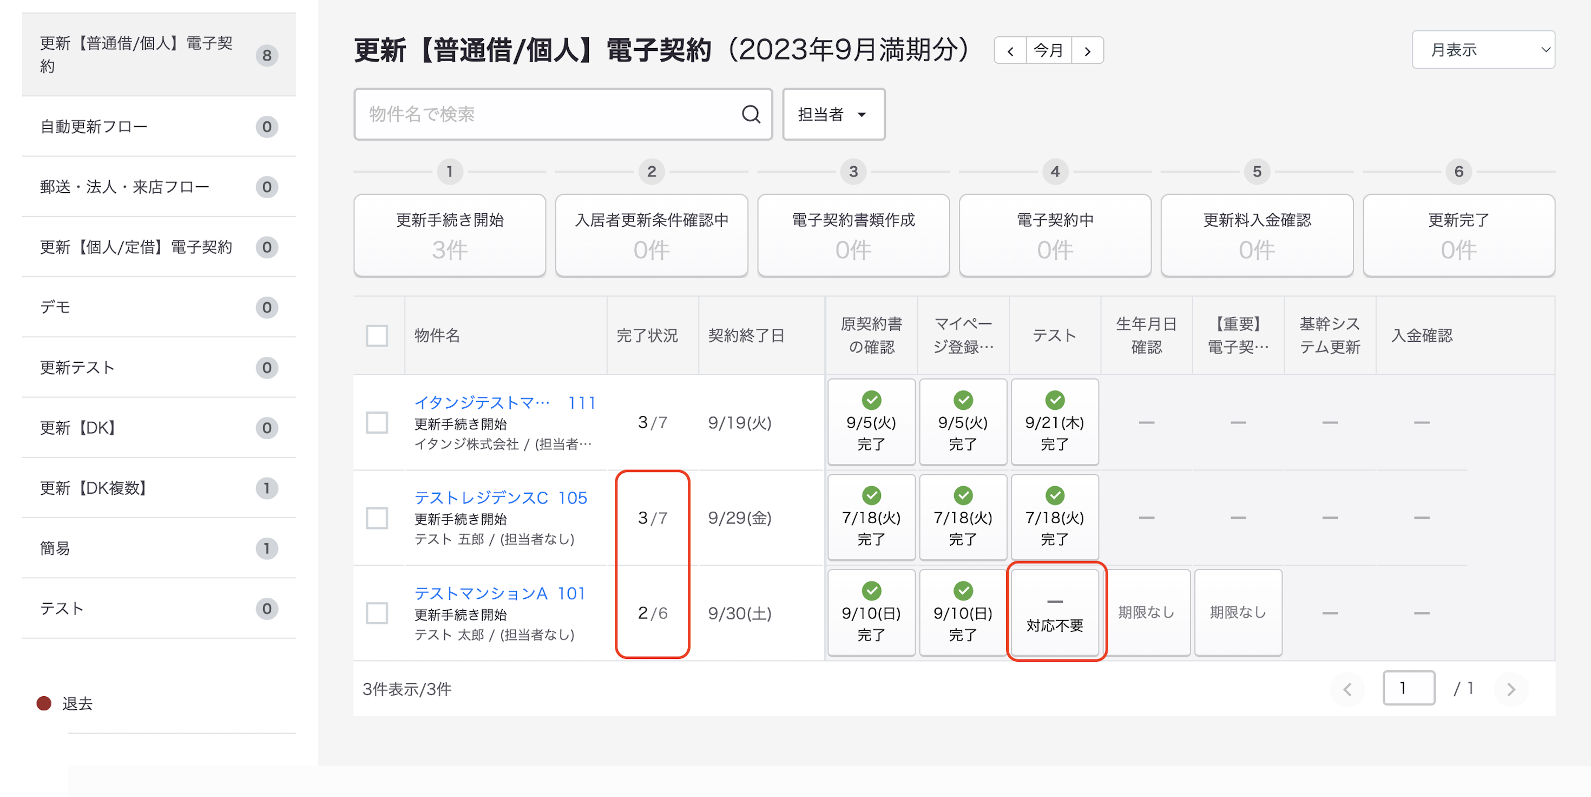Click badge count 8 on 更新【普通借/個人】電子契約
Image resolution: width=1591 pixels, height=797 pixels.
pyautogui.click(x=267, y=56)
